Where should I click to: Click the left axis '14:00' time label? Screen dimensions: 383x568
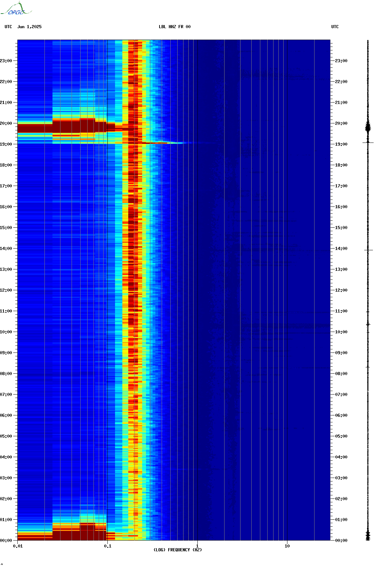coord(6,249)
